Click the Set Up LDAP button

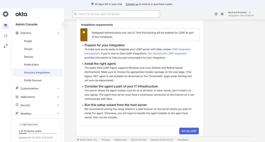point(189,131)
